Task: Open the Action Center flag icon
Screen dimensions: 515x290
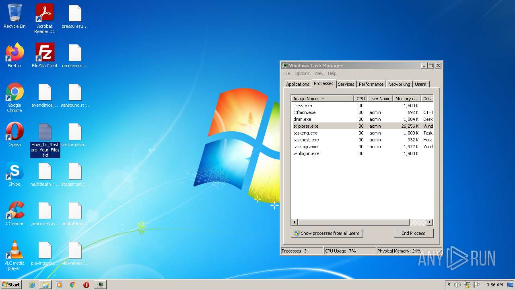Action: tap(476, 285)
